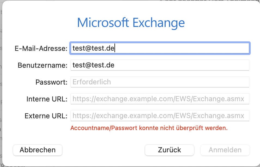Click the disabled Anmelden button
This screenshot has height=167, width=260.
coord(225,150)
